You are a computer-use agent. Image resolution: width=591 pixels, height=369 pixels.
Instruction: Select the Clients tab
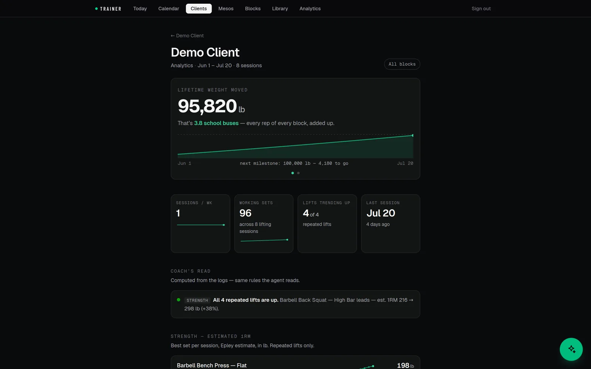199,8
